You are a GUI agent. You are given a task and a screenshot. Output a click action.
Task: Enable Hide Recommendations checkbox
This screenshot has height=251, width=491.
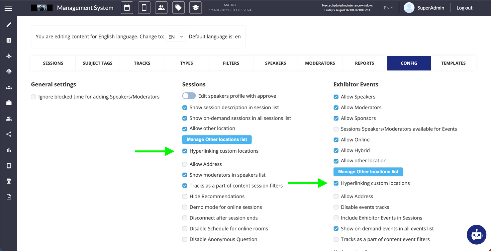185,197
